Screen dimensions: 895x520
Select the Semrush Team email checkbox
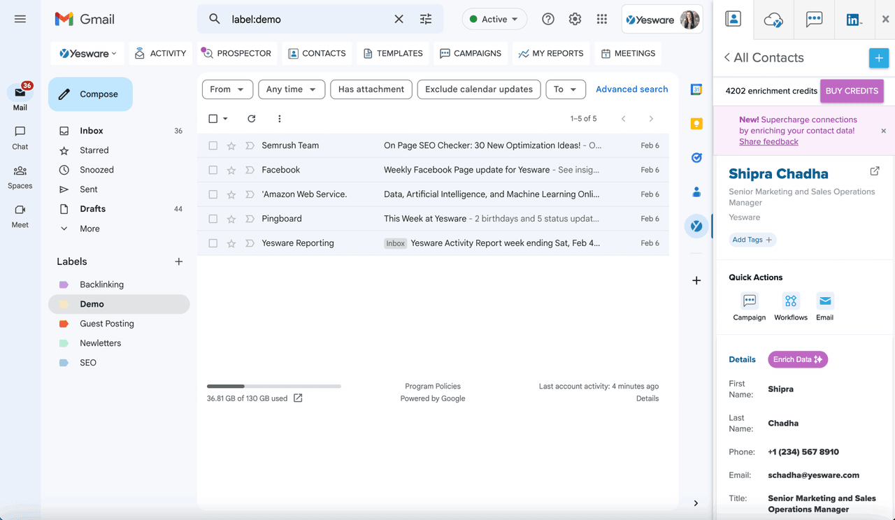point(213,145)
